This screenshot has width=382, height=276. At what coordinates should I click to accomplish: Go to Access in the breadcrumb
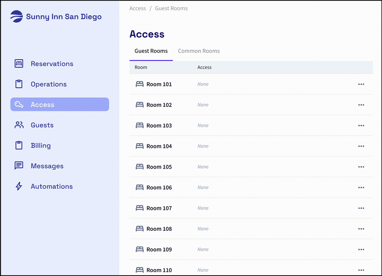click(x=137, y=9)
